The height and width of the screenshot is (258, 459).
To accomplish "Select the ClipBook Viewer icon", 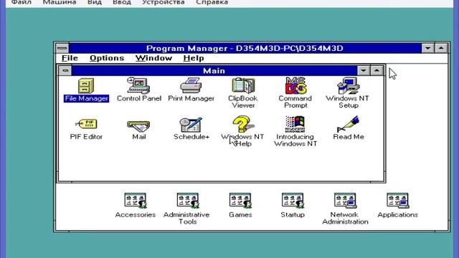I will (243, 86).
